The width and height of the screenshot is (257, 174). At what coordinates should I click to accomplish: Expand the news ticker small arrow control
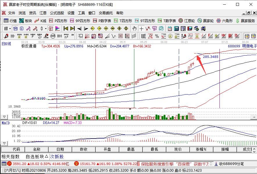pos(211,164)
